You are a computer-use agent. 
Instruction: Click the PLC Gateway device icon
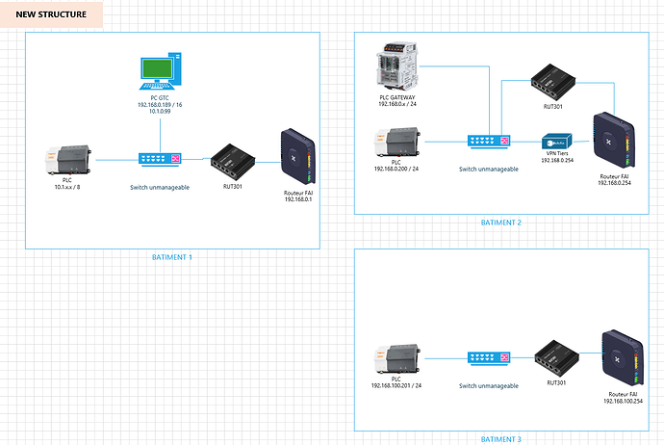396,66
